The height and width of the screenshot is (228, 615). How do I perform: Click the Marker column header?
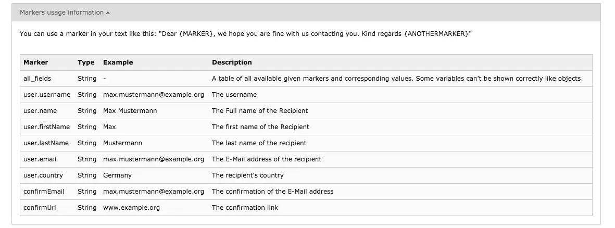[35, 62]
